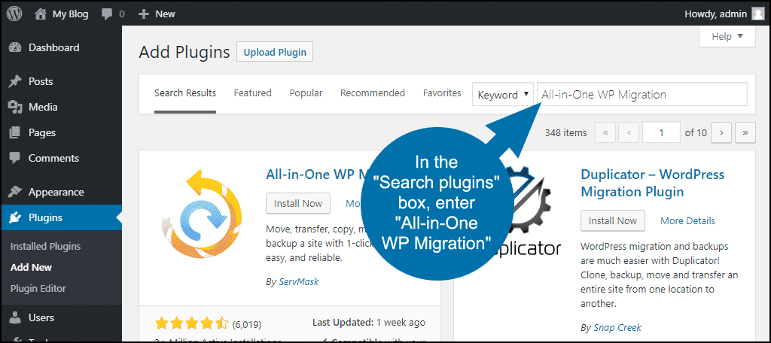771x343 pixels.
Task: Open ServMask author link
Action: [x=299, y=282]
